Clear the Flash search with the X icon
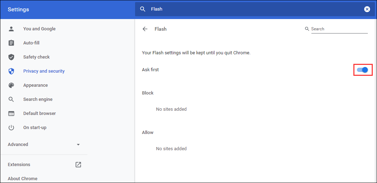The image size is (377, 183). coord(367,9)
